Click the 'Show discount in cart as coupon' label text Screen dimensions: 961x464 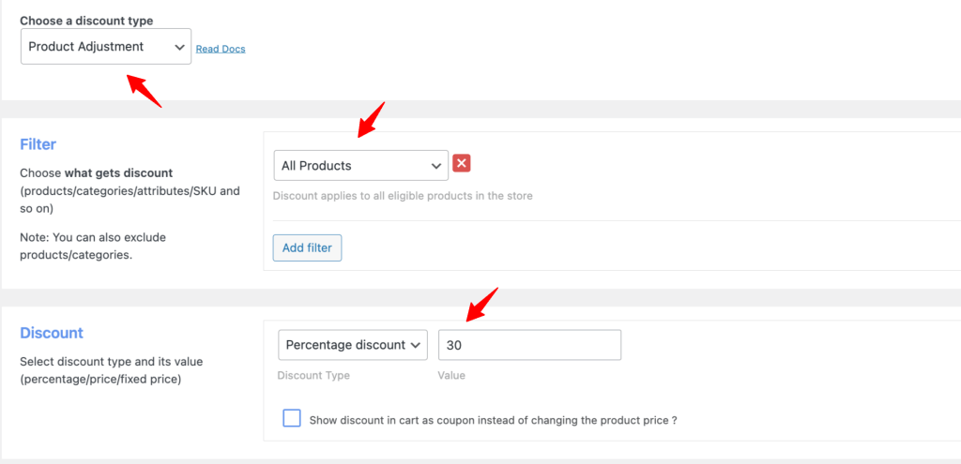click(493, 421)
